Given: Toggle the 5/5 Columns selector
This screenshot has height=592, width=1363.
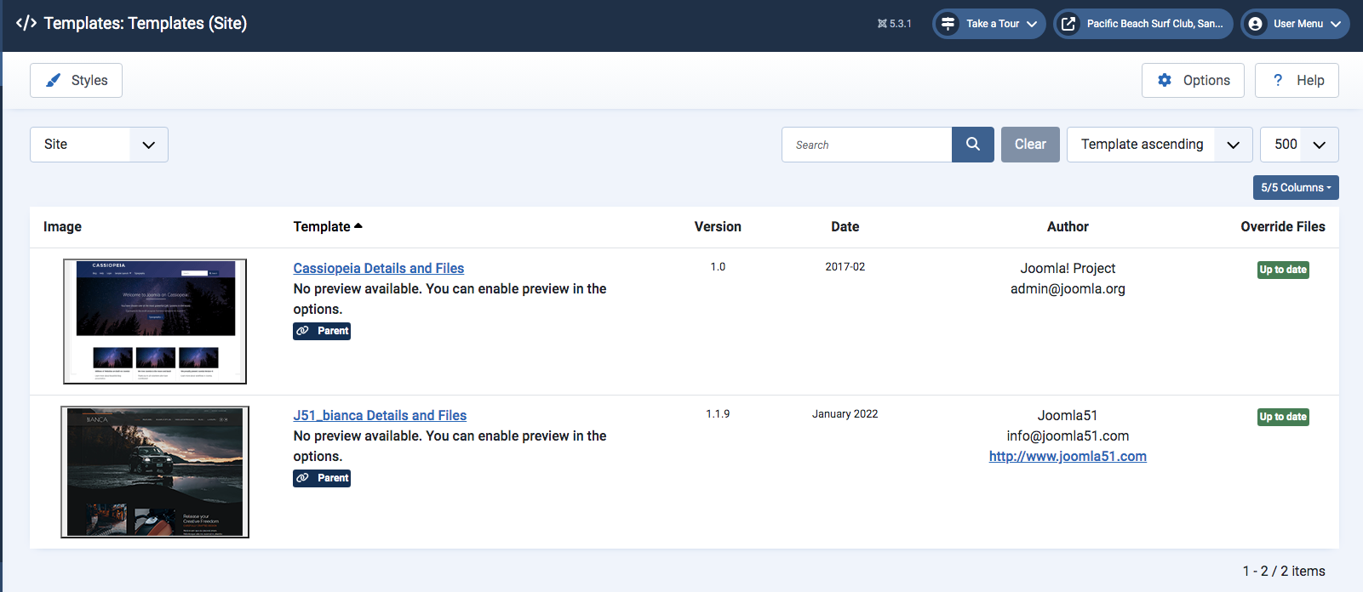Looking at the screenshot, I should [x=1295, y=188].
